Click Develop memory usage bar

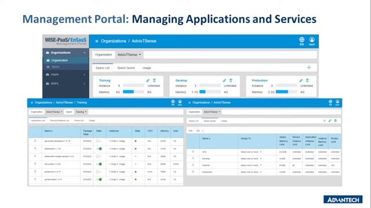[210, 92]
